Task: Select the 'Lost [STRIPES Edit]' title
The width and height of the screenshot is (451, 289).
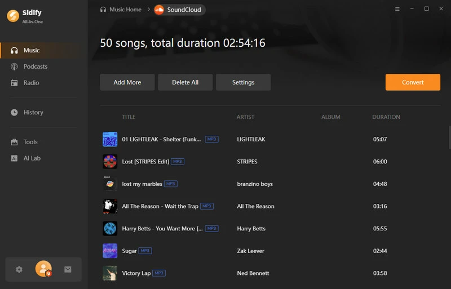Action: 145,162
